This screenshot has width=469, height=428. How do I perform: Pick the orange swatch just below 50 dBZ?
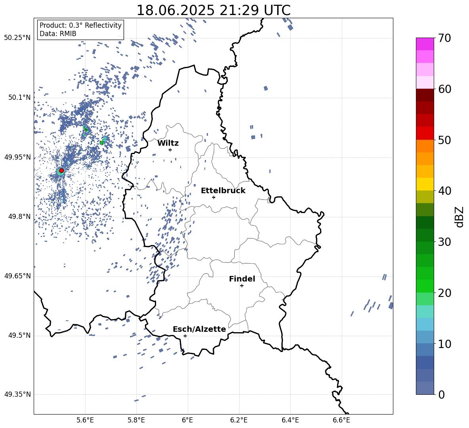pos(425,146)
